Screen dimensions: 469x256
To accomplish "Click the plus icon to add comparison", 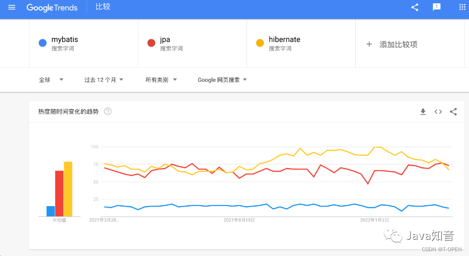I will [369, 45].
